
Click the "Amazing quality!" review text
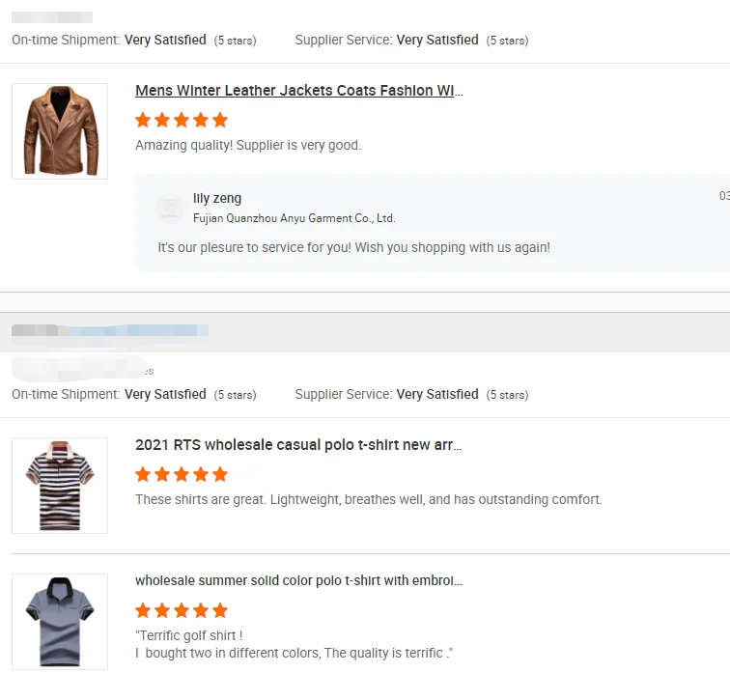point(248,145)
